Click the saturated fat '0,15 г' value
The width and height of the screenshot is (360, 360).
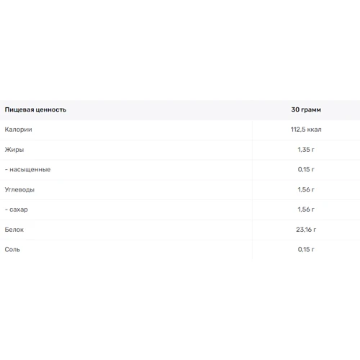pos(306,169)
